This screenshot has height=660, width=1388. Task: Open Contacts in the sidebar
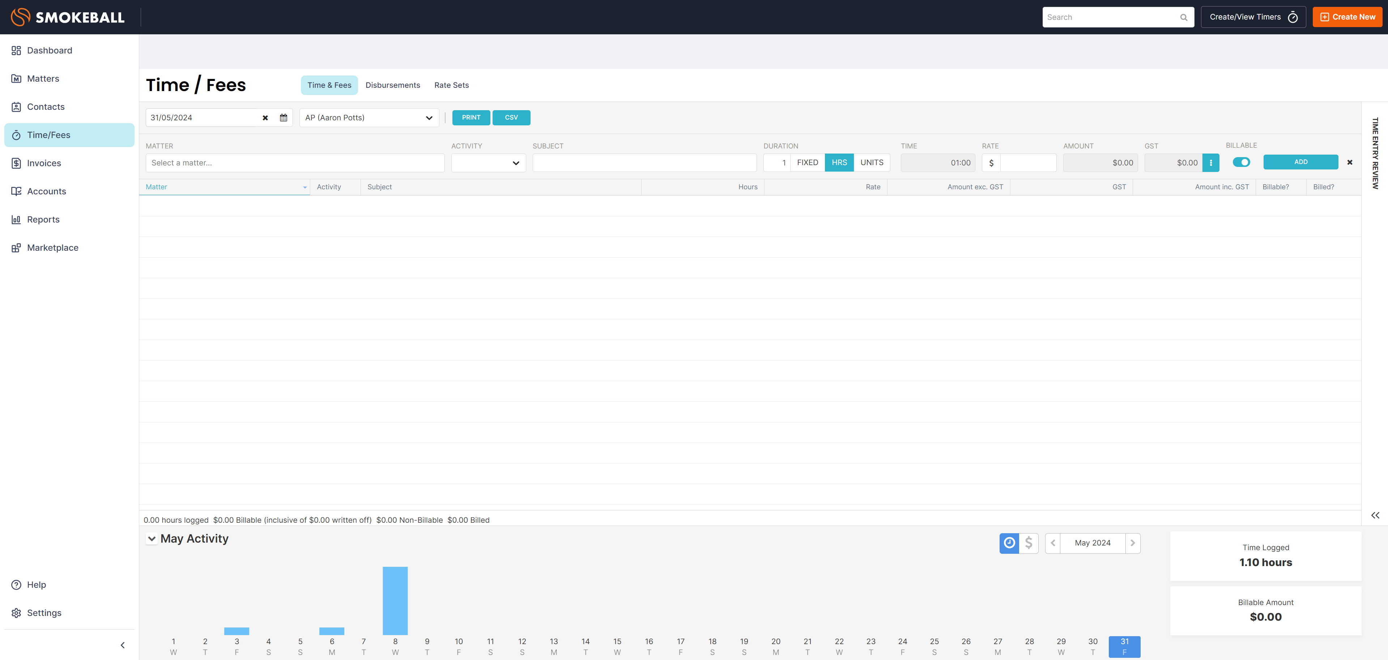click(x=69, y=107)
